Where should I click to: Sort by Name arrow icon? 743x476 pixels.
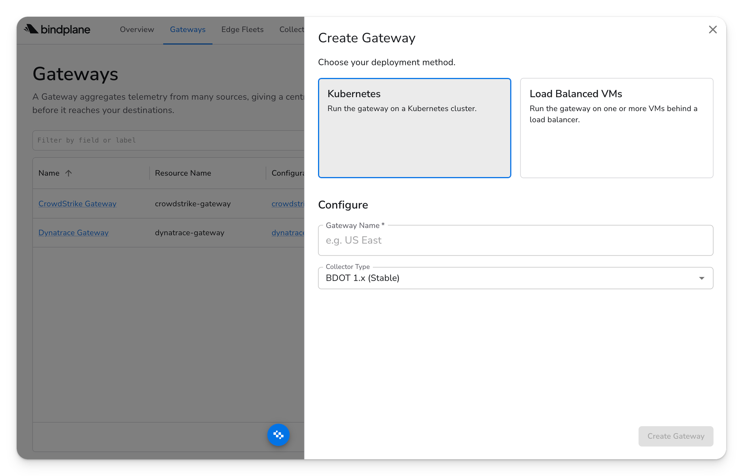pyautogui.click(x=68, y=173)
